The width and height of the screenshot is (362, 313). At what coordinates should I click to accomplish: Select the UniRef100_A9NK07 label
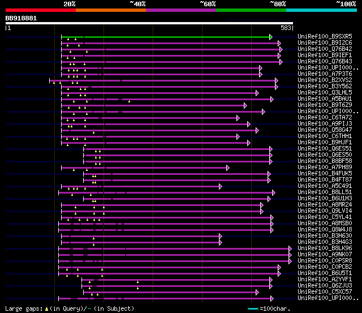[325, 255]
